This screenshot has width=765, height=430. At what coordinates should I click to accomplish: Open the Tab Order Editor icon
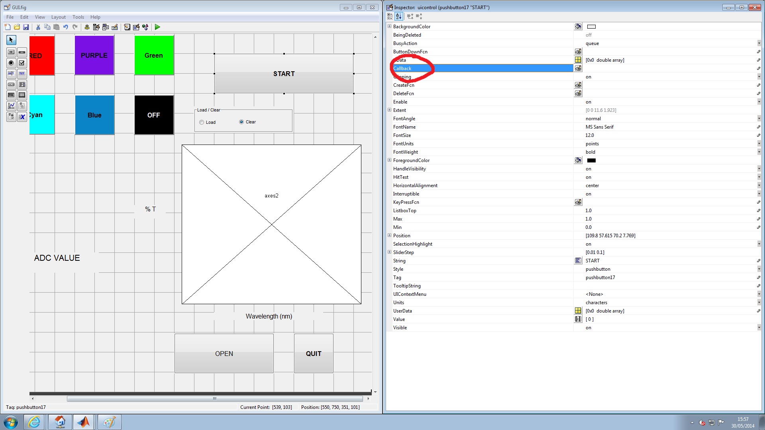106,27
